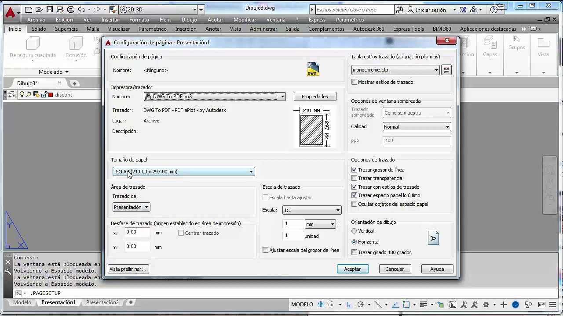Enable Ajustar escala del grosor de línea

[x=266, y=250]
